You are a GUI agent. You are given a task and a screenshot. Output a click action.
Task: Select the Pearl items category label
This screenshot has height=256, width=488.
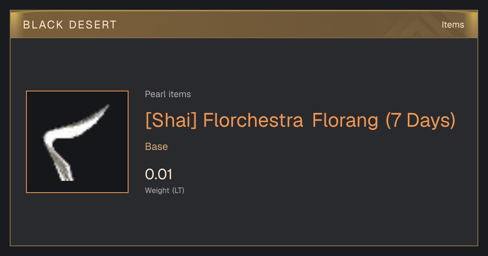[168, 94]
